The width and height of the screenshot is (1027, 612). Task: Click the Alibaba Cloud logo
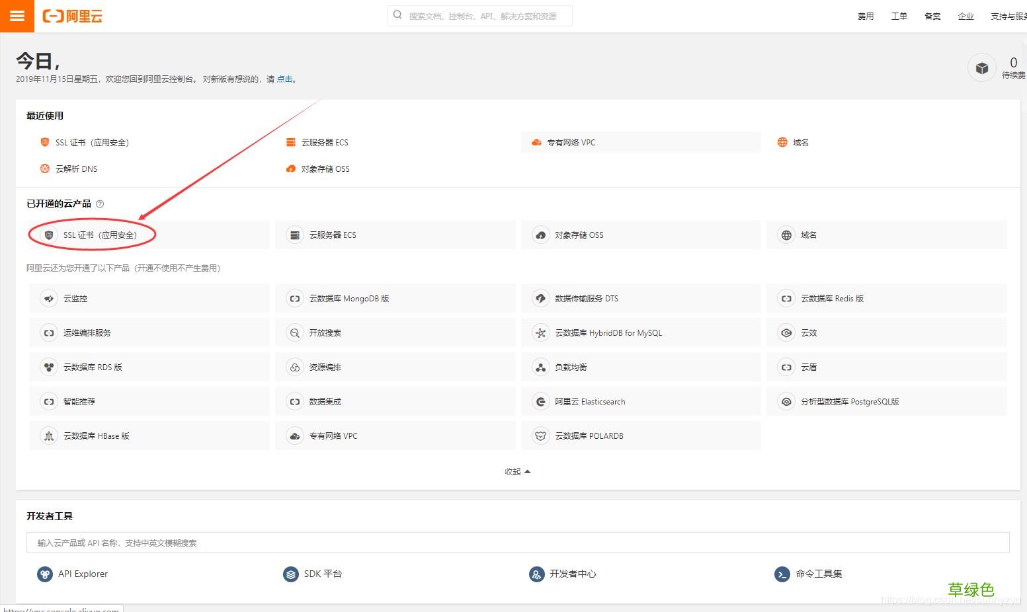pyautogui.click(x=73, y=16)
